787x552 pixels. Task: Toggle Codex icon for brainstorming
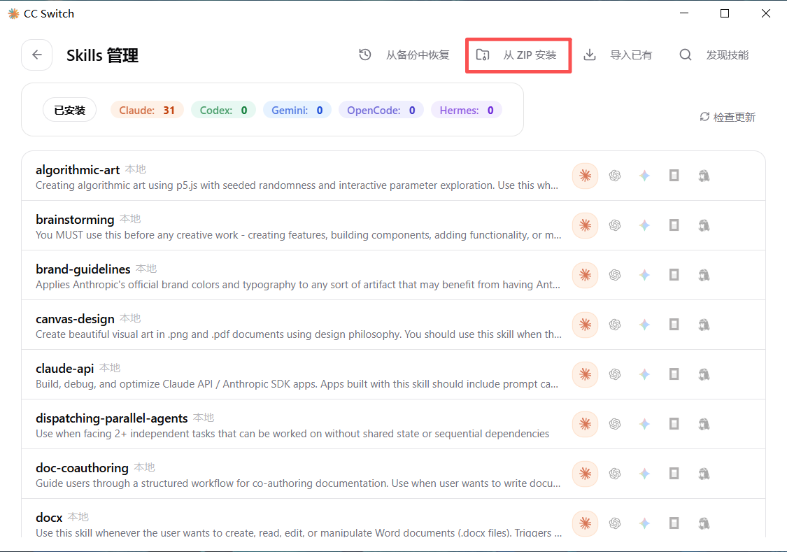(615, 225)
